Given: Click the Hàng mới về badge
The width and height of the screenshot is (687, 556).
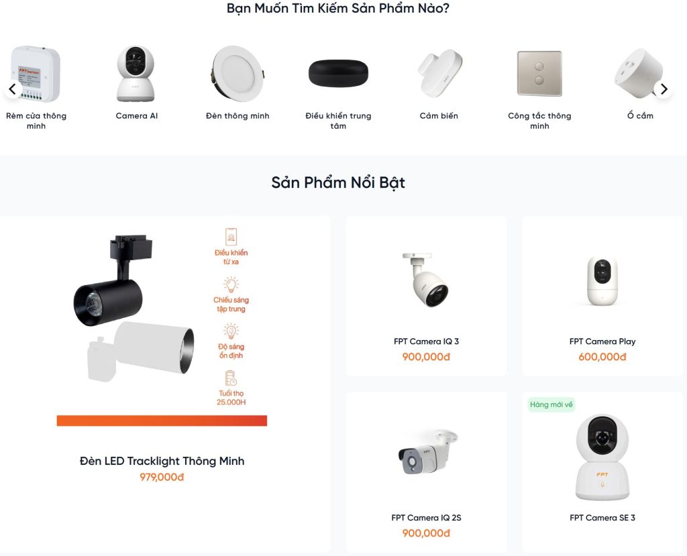Looking at the screenshot, I should tap(551, 404).
